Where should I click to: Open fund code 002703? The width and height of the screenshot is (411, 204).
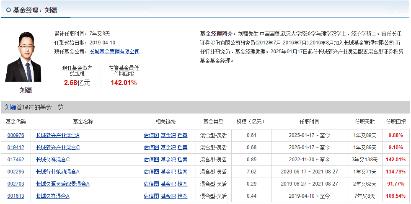16,184
